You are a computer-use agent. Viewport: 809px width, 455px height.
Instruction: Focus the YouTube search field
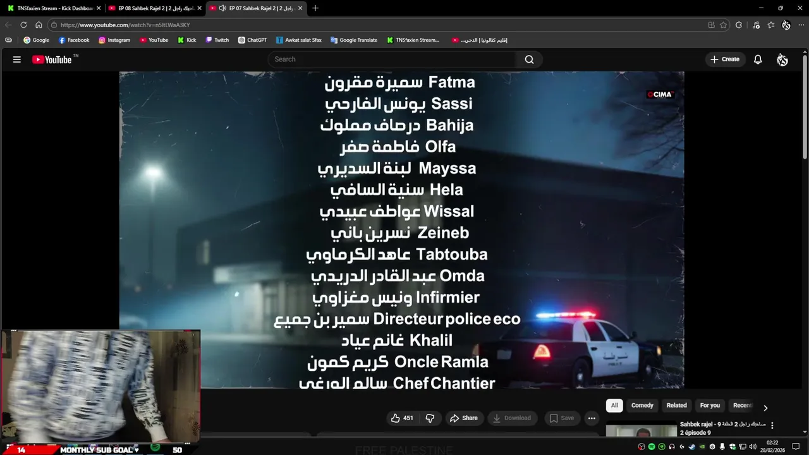[392, 59]
